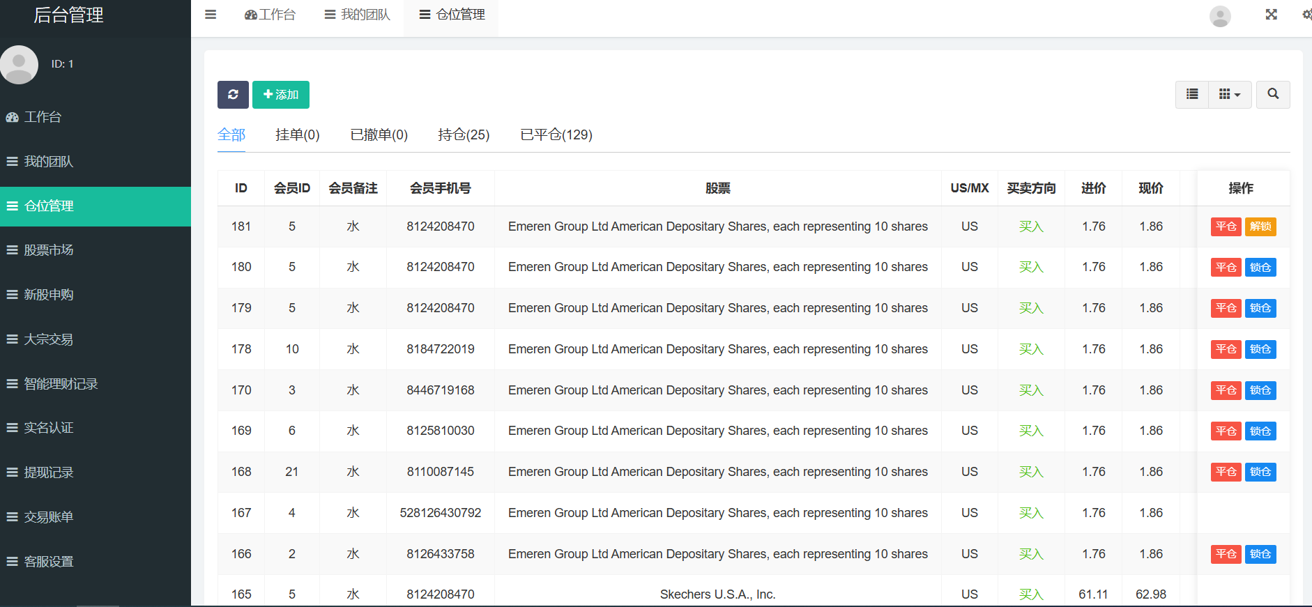
Task: Click the 工作台 top navigation tab
Action: [270, 15]
